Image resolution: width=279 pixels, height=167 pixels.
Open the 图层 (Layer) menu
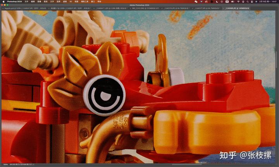pyautogui.click(x=46, y=2)
